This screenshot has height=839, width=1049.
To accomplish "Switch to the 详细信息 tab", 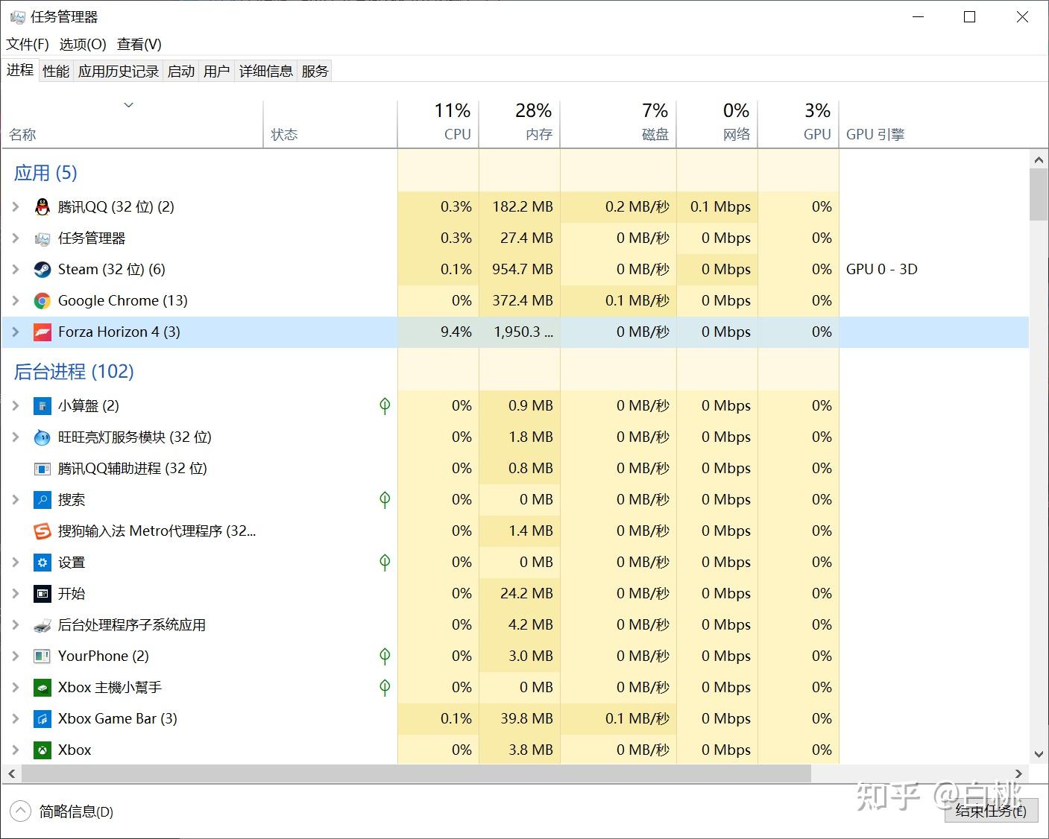I will point(265,70).
